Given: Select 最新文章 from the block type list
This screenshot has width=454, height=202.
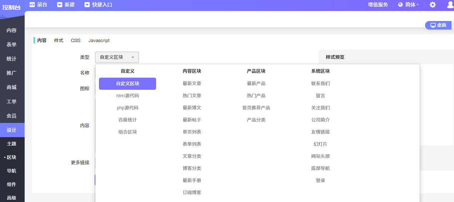Looking at the screenshot, I should point(192,84).
